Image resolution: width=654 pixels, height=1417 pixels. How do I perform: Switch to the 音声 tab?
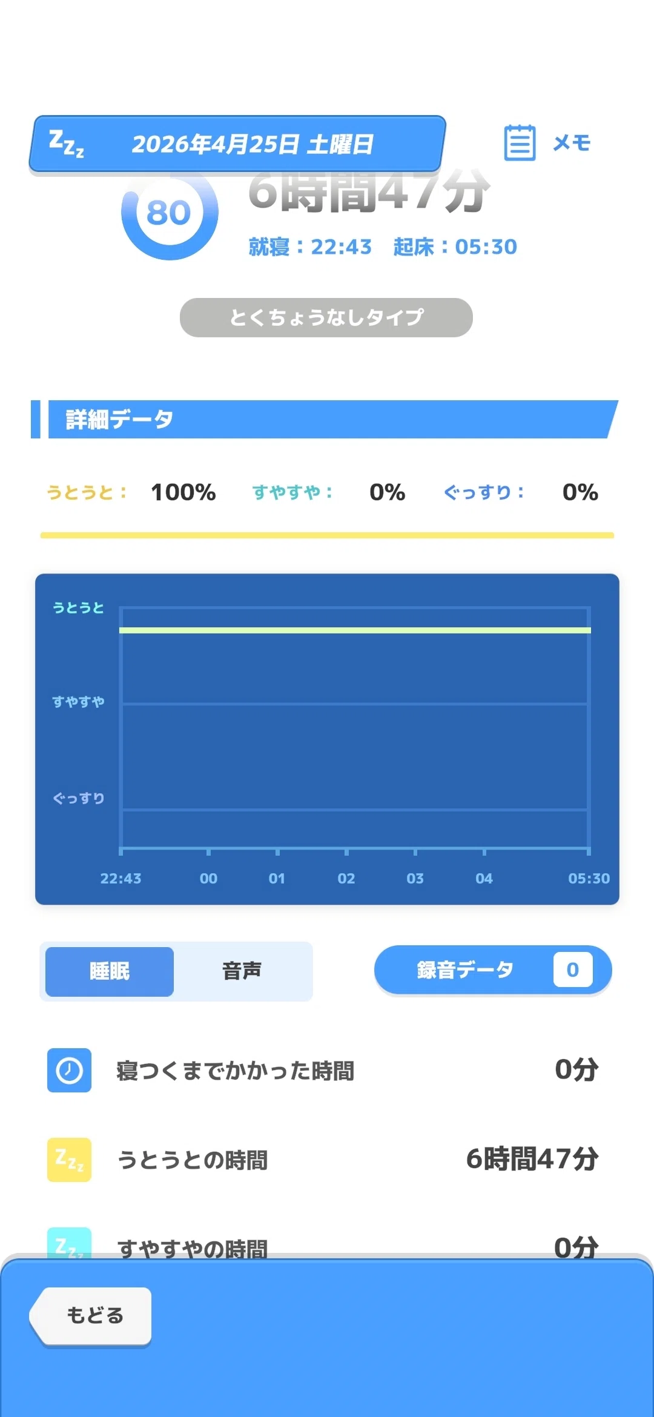tap(242, 971)
